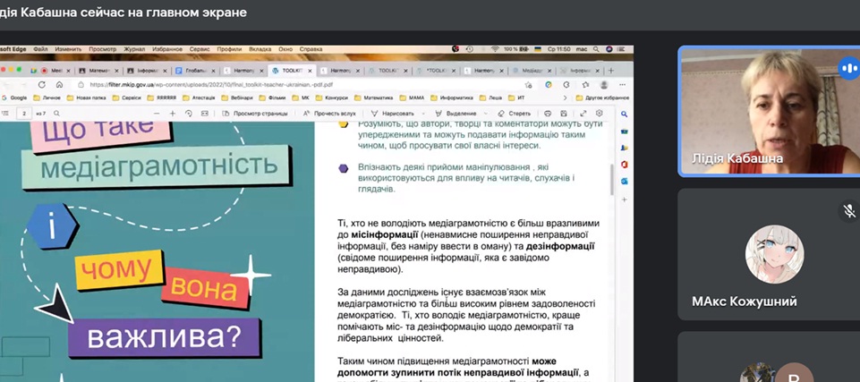The image size is (860, 382).
Task: Open the Edge sidebar search icon
Action: click(624, 114)
